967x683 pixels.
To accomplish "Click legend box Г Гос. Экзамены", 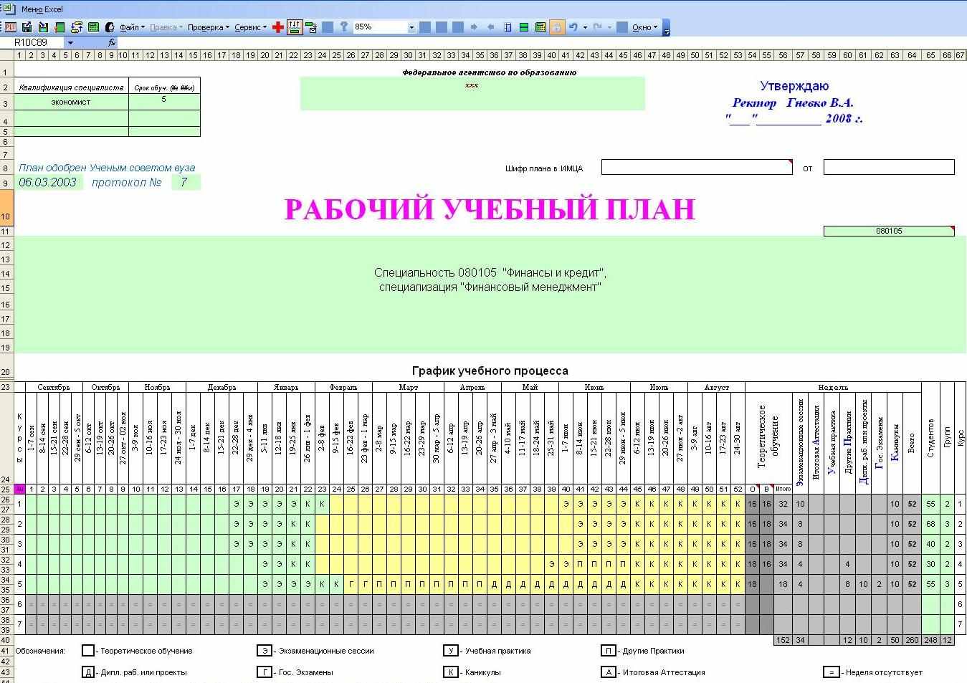I will (264, 672).
